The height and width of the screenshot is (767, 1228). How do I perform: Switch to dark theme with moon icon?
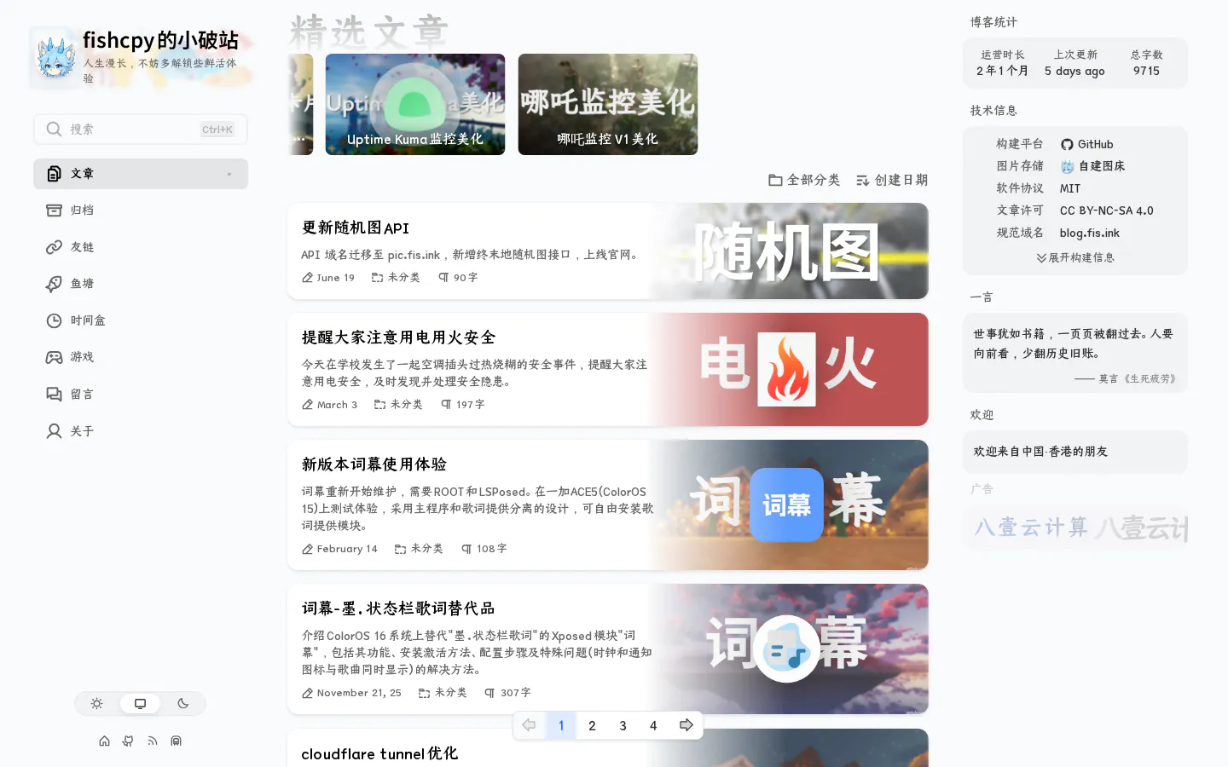coord(183,703)
